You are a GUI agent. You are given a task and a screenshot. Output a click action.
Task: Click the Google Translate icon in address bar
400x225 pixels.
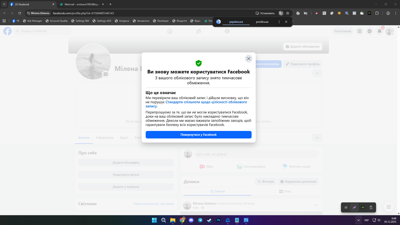281,13
